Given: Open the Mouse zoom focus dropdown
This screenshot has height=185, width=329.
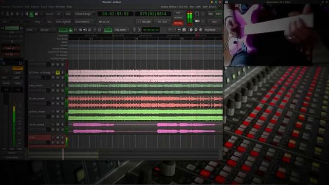Looking at the screenshot, I should coord(47,30).
